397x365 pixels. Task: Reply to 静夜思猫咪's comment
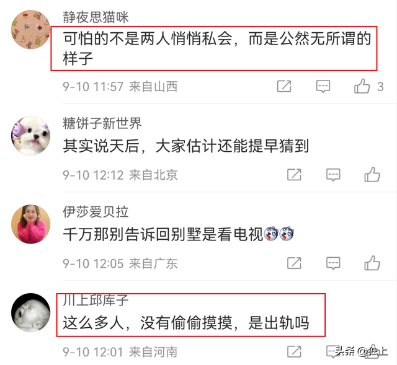coord(323,87)
